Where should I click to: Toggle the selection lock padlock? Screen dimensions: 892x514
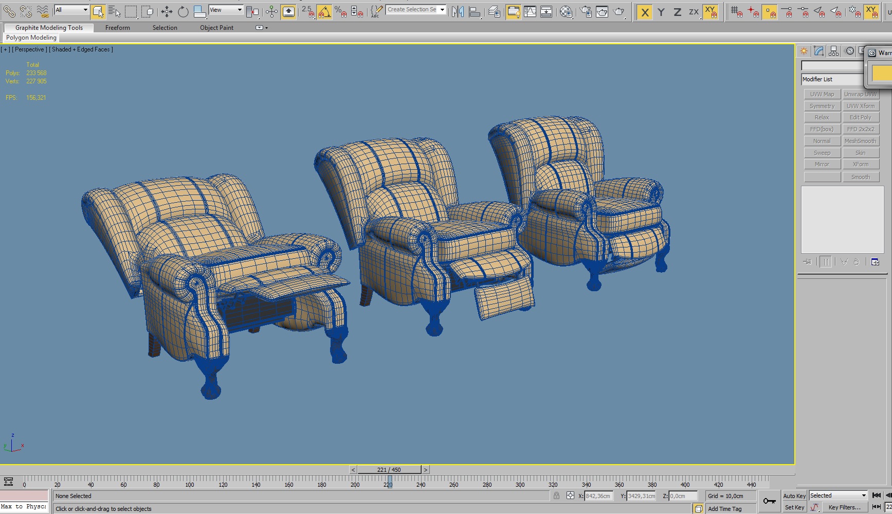point(556,496)
